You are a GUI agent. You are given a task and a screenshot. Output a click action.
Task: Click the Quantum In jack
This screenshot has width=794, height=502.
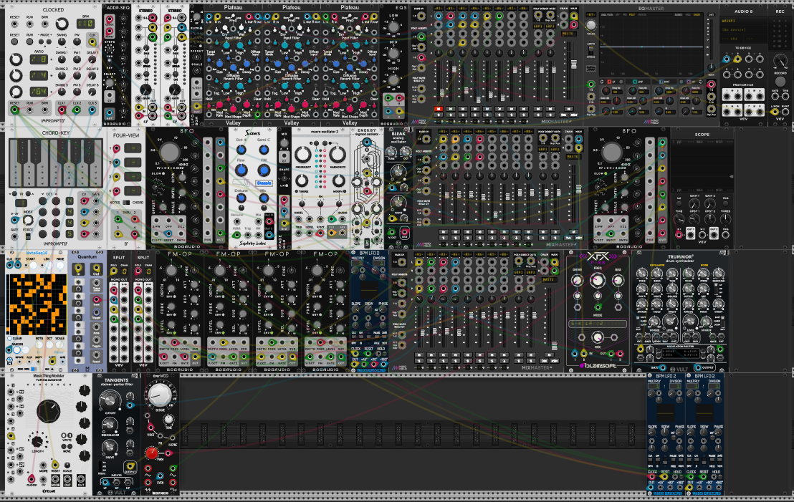[77, 269]
